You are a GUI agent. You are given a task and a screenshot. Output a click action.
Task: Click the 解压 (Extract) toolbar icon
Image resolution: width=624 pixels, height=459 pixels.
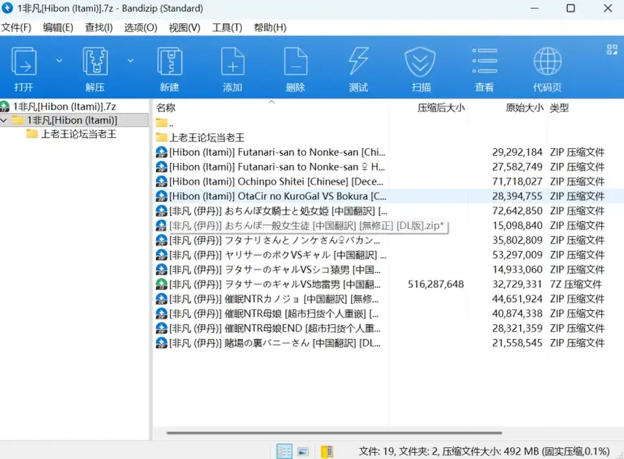point(95,61)
